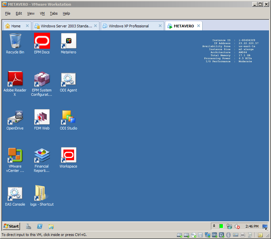Switch to Windows XP Professional tab
271x239 pixels.
(129, 26)
